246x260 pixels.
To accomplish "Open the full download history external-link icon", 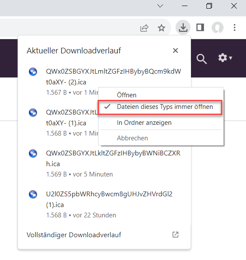I will pos(175,235).
